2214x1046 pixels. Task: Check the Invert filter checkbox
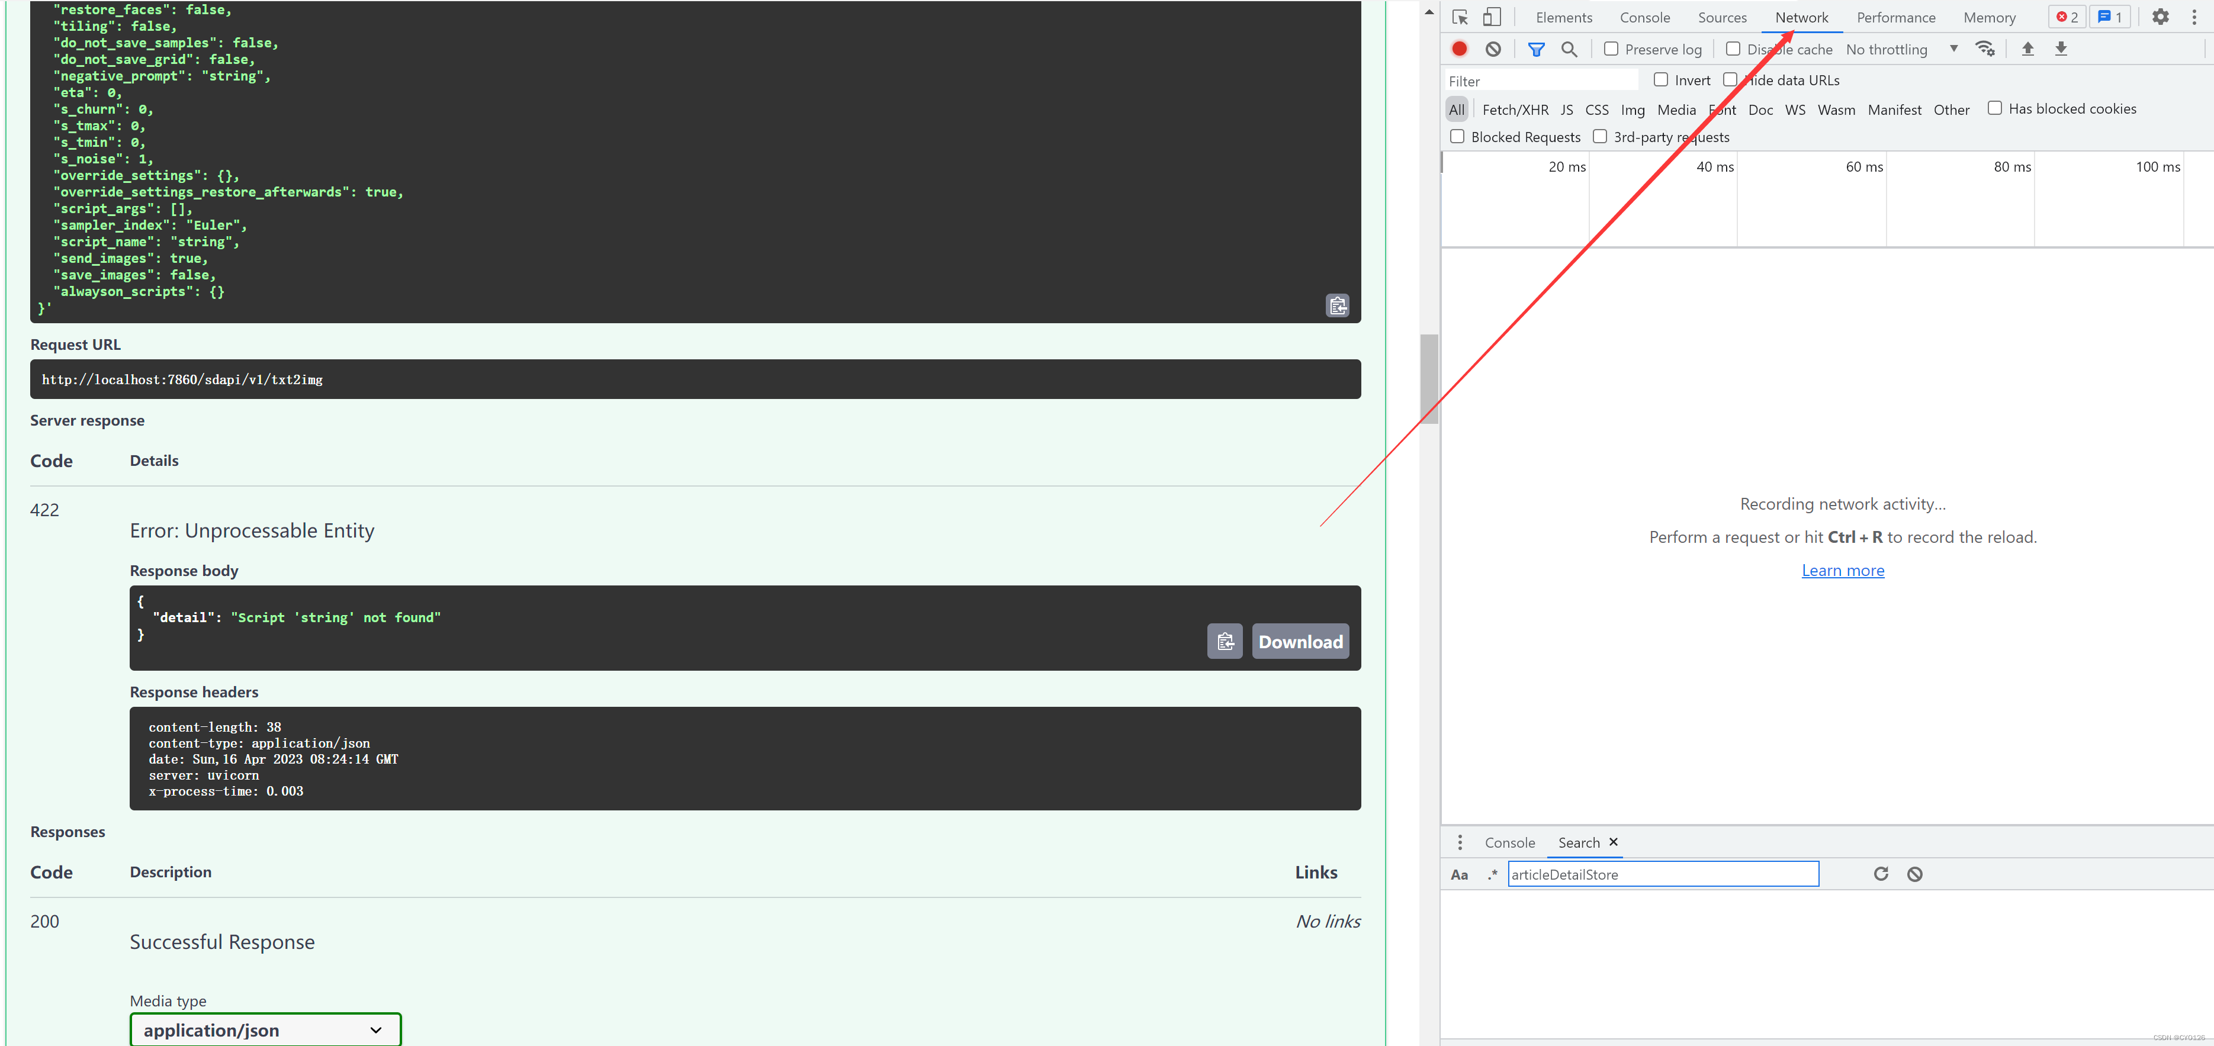click(x=1660, y=80)
